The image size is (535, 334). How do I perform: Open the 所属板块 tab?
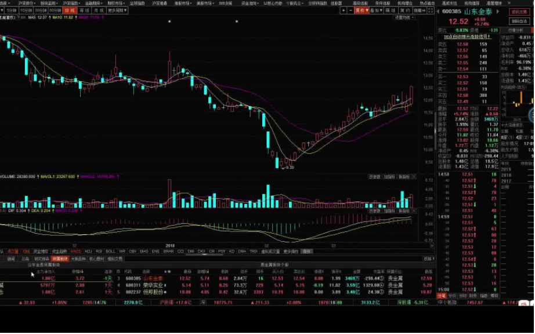pos(60,259)
